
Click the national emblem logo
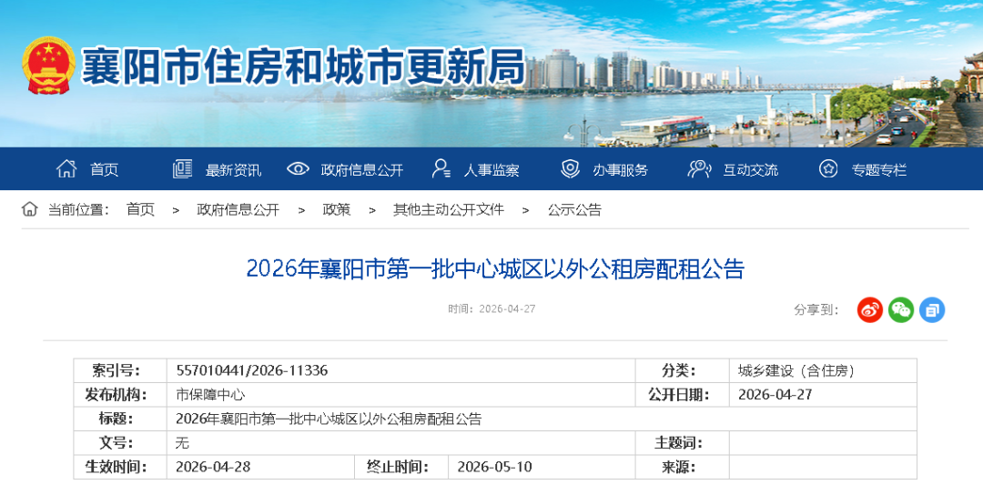point(49,66)
